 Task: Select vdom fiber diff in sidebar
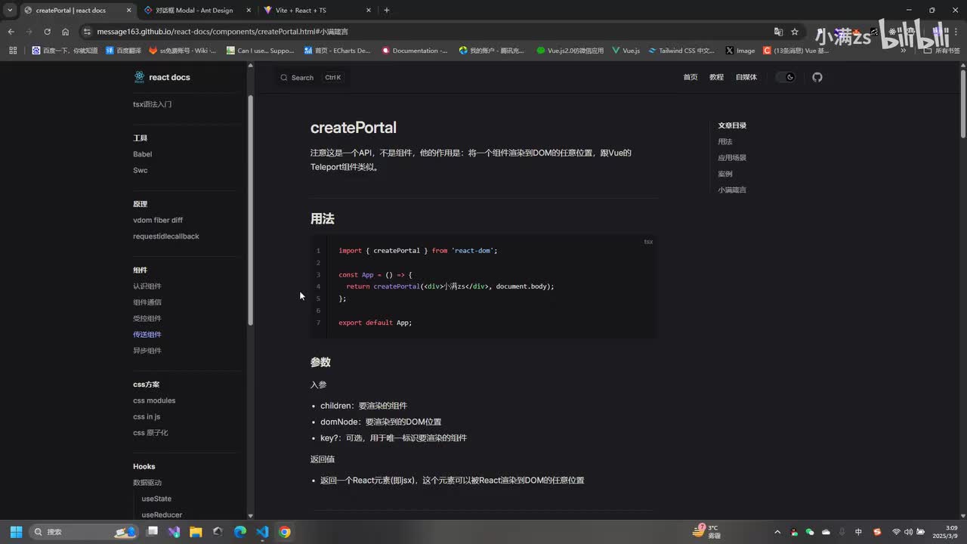point(158,220)
